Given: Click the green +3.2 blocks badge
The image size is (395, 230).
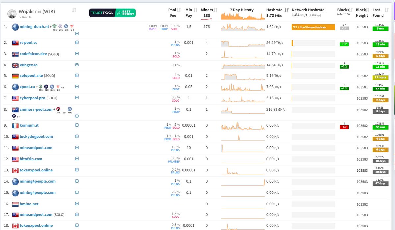Looking at the screenshot, I should tap(344, 44).
